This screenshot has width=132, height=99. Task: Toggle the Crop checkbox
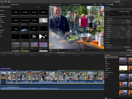click(106, 40)
